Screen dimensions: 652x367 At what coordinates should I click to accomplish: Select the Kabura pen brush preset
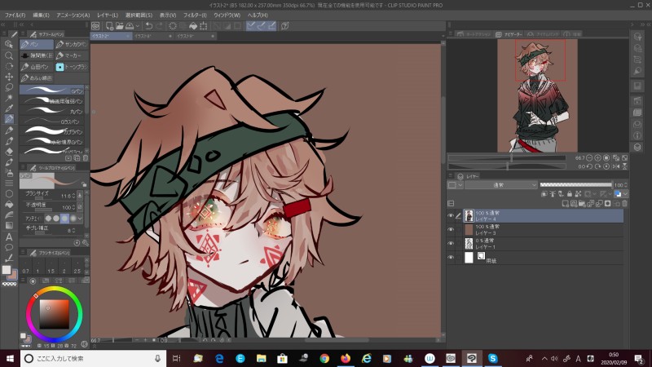(53, 131)
